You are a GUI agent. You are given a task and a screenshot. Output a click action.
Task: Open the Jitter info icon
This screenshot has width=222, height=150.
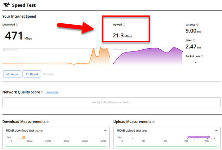tap(194, 40)
